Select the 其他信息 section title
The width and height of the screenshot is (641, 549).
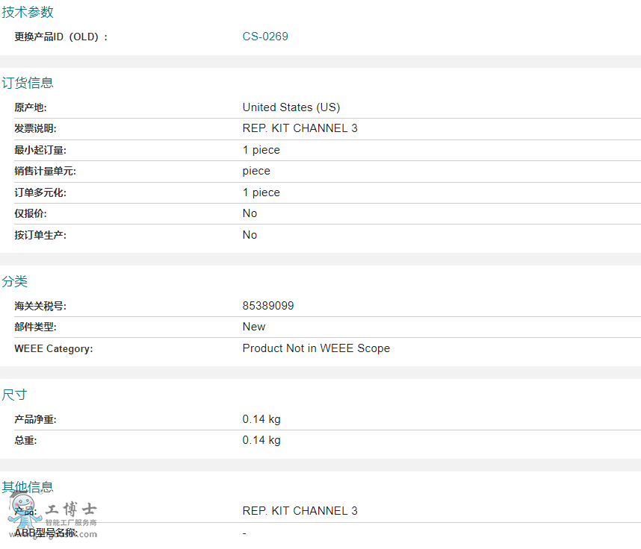tap(28, 487)
